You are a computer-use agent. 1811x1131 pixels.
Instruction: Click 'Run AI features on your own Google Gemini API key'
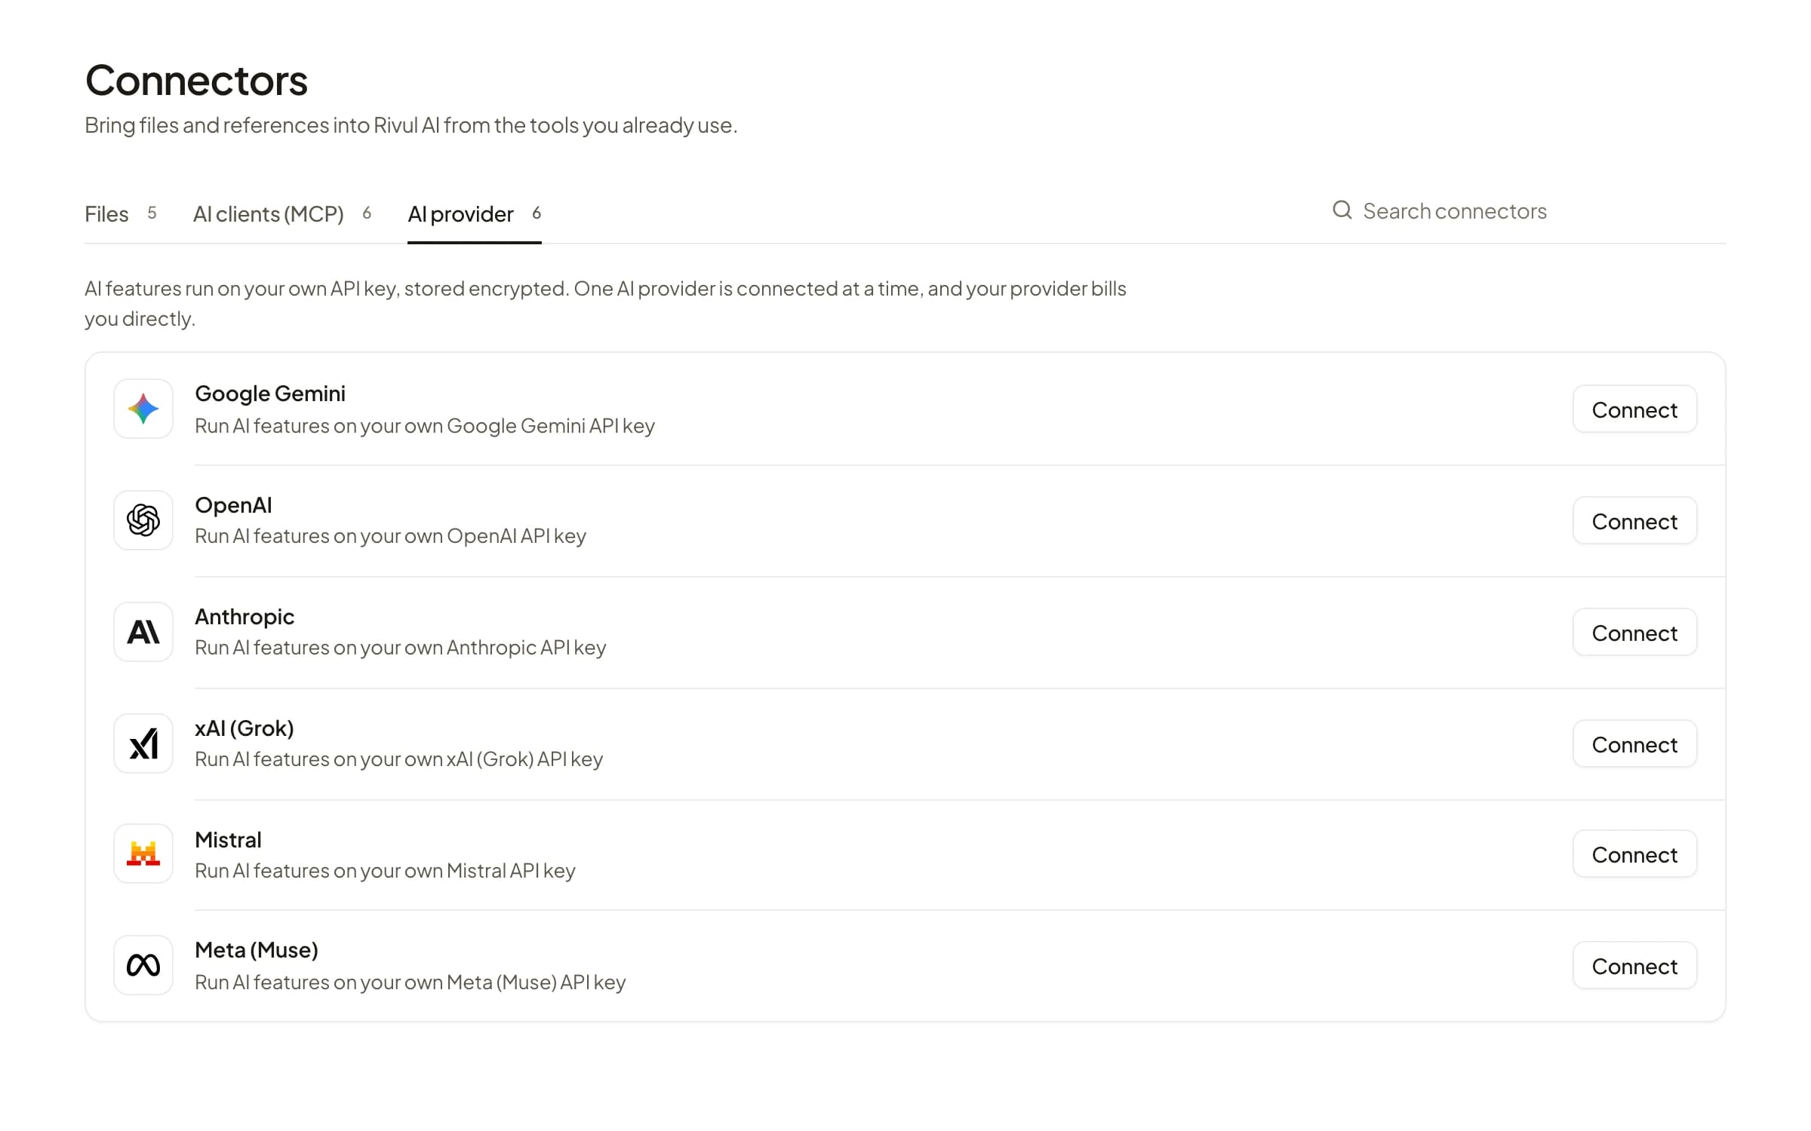[x=425, y=426]
